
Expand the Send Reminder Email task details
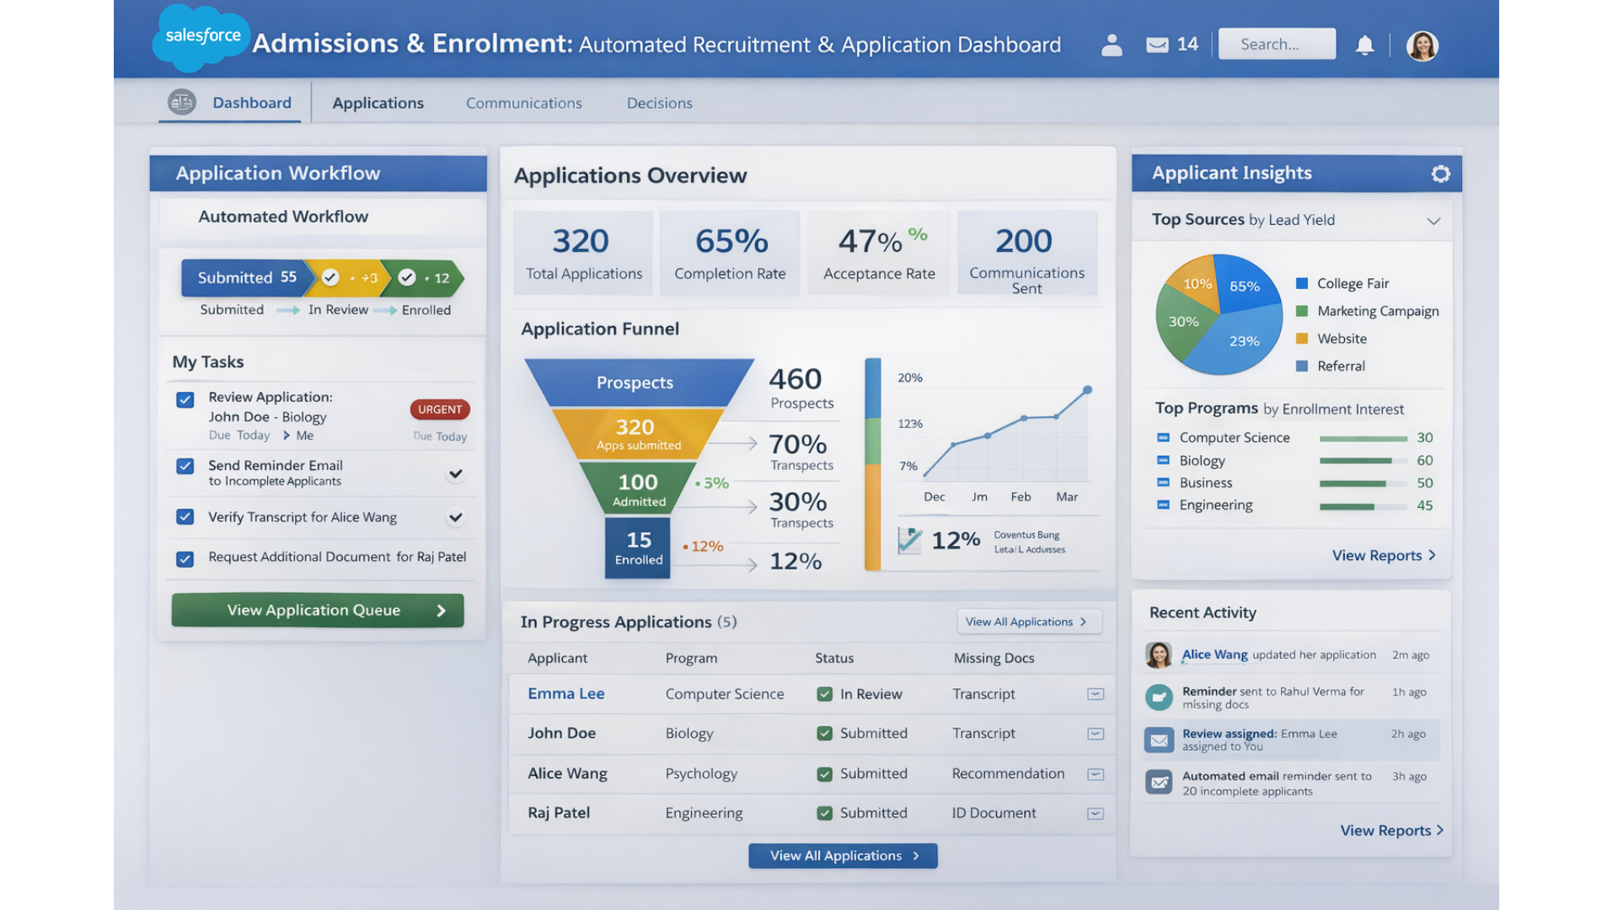coord(456,473)
